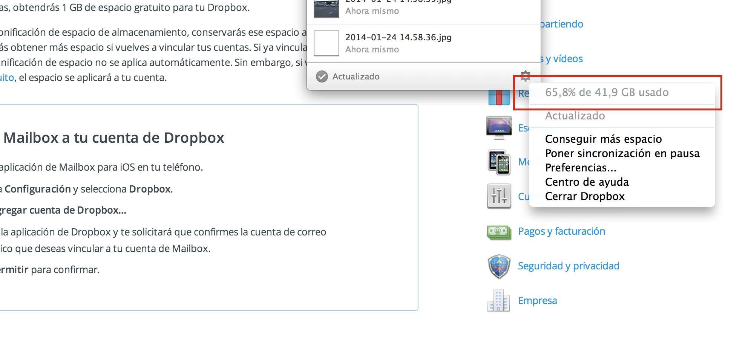The width and height of the screenshot is (754, 350).
Task: Open the Pagos y facturación link
Action: coord(561,231)
